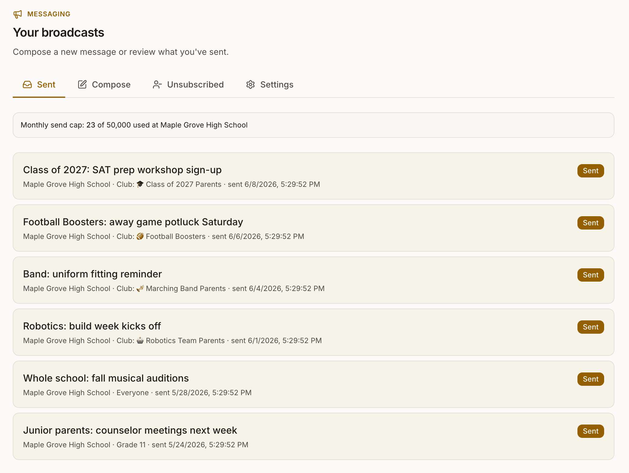
Task: Open Whole school fall musical auditions
Action: (x=314, y=384)
